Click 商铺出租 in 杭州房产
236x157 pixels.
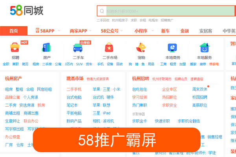(x=13, y=113)
